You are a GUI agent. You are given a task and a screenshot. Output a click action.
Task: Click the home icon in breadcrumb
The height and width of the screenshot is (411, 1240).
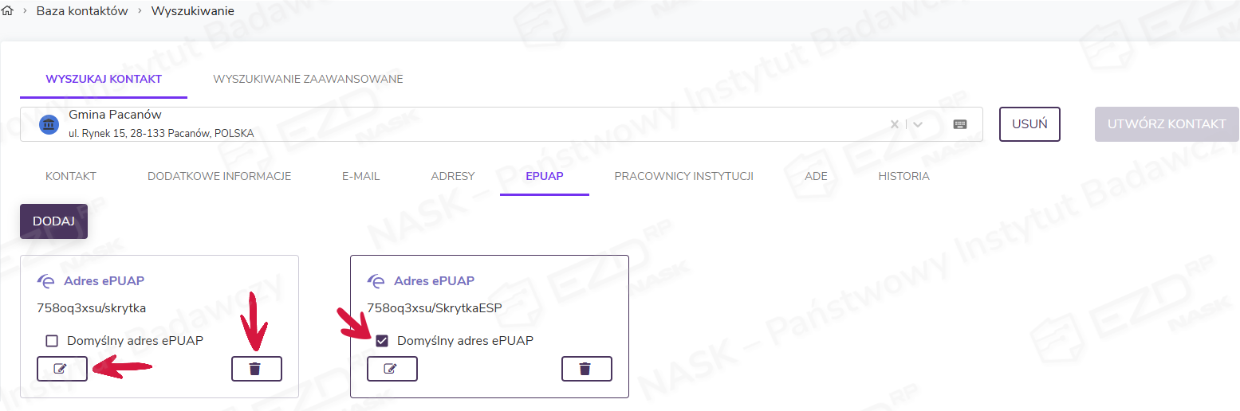point(9,11)
